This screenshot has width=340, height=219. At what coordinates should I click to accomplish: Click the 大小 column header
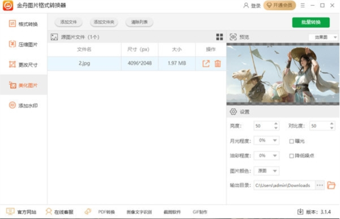(x=177, y=49)
